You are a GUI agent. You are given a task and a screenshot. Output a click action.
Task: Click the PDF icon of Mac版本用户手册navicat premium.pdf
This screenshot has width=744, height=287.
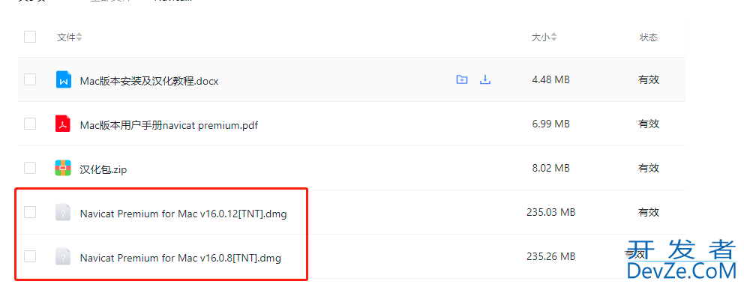click(x=63, y=124)
